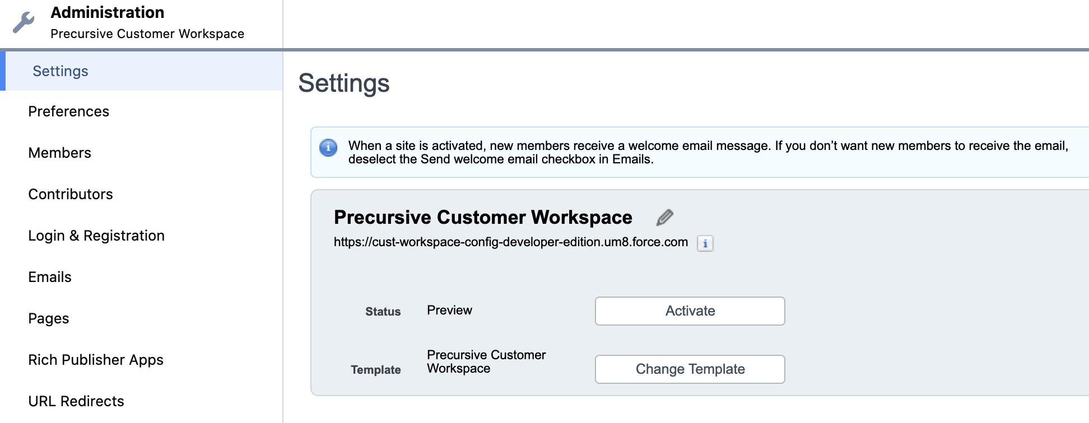1089x423 pixels.
Task: Open the Members section
Action: 59,153
